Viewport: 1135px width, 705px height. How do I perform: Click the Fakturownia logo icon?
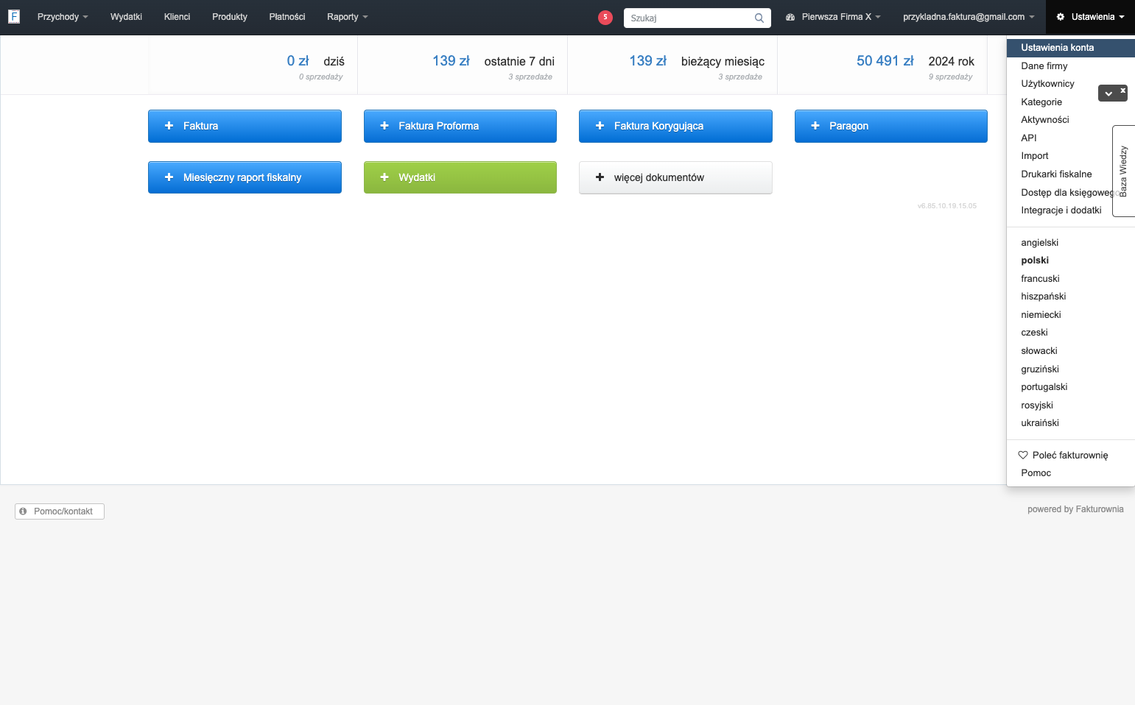14,16
